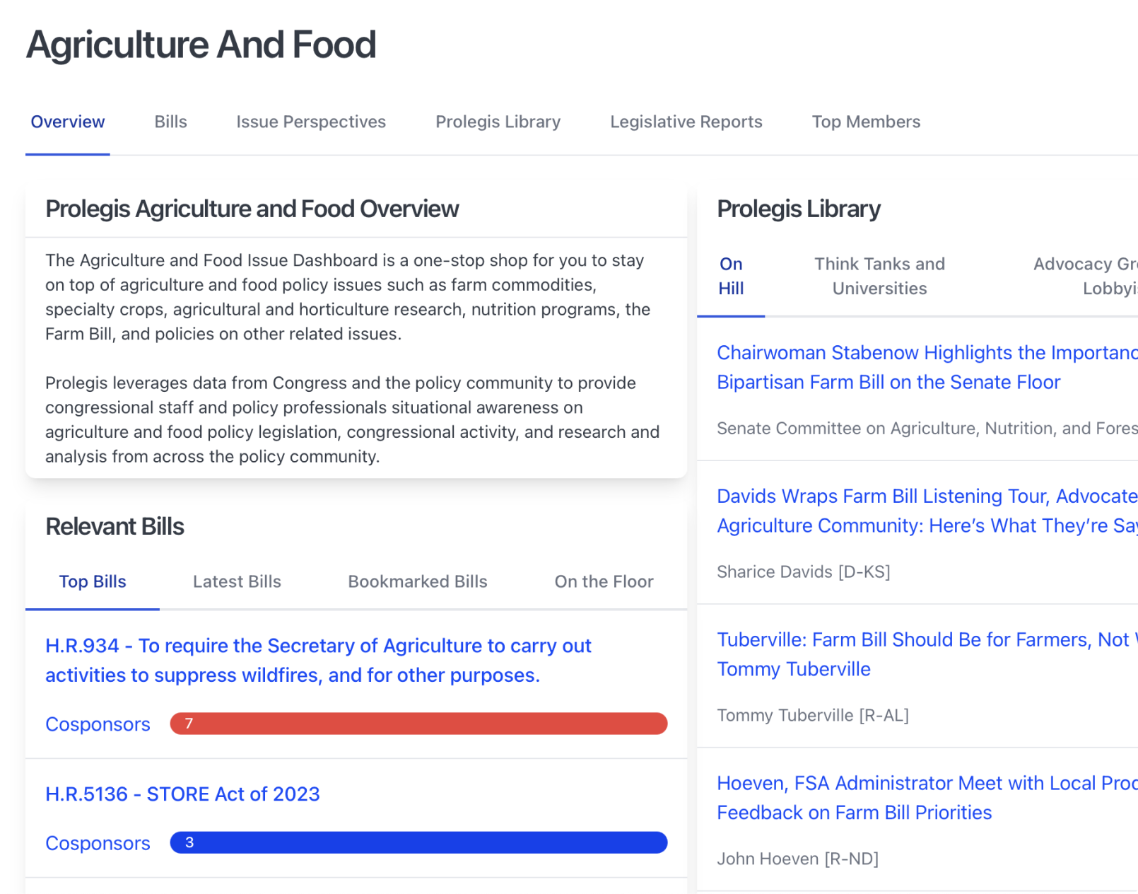Select the Overview tab
1138x894 pixels.
pyautogui.click(x=68, y=122)
